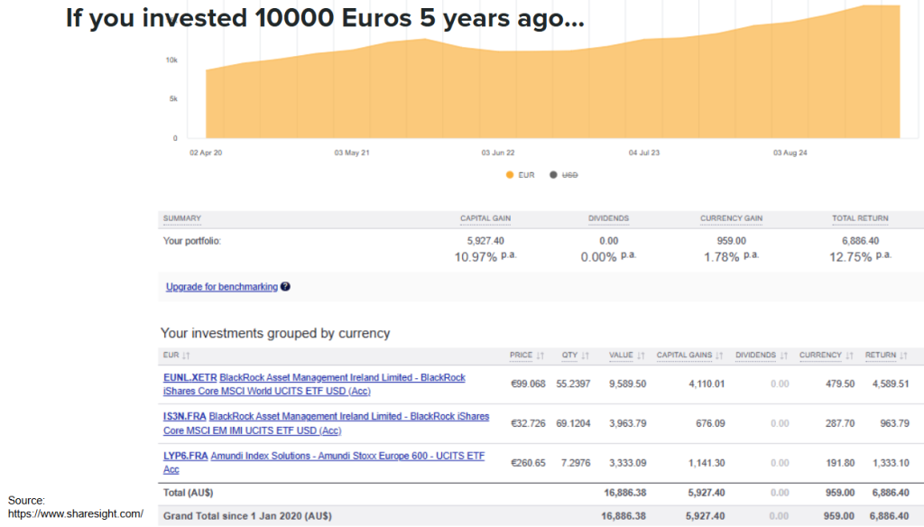The image size is (924, 527).
Task: Click the DIVIDENDS summary header
Action: click(x=609, y=218)
